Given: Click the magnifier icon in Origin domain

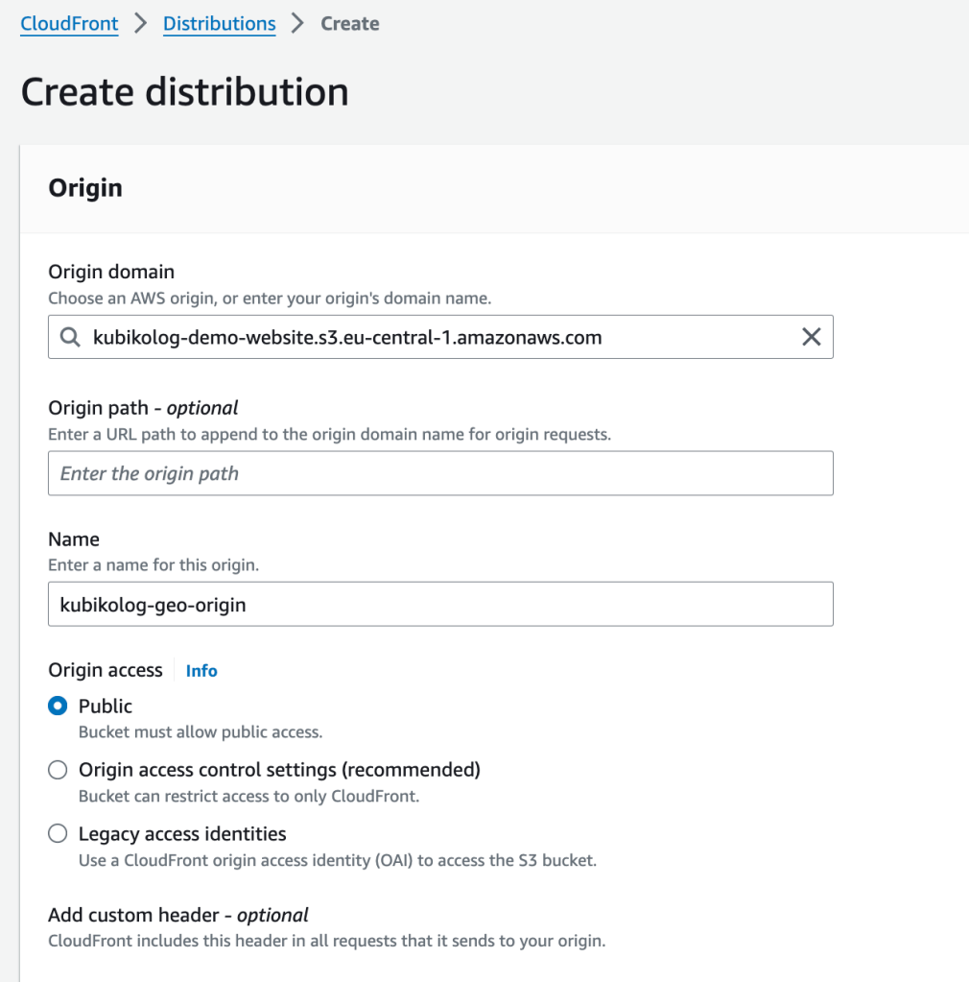Looking at the screenshot, I should tap(70, 337).
